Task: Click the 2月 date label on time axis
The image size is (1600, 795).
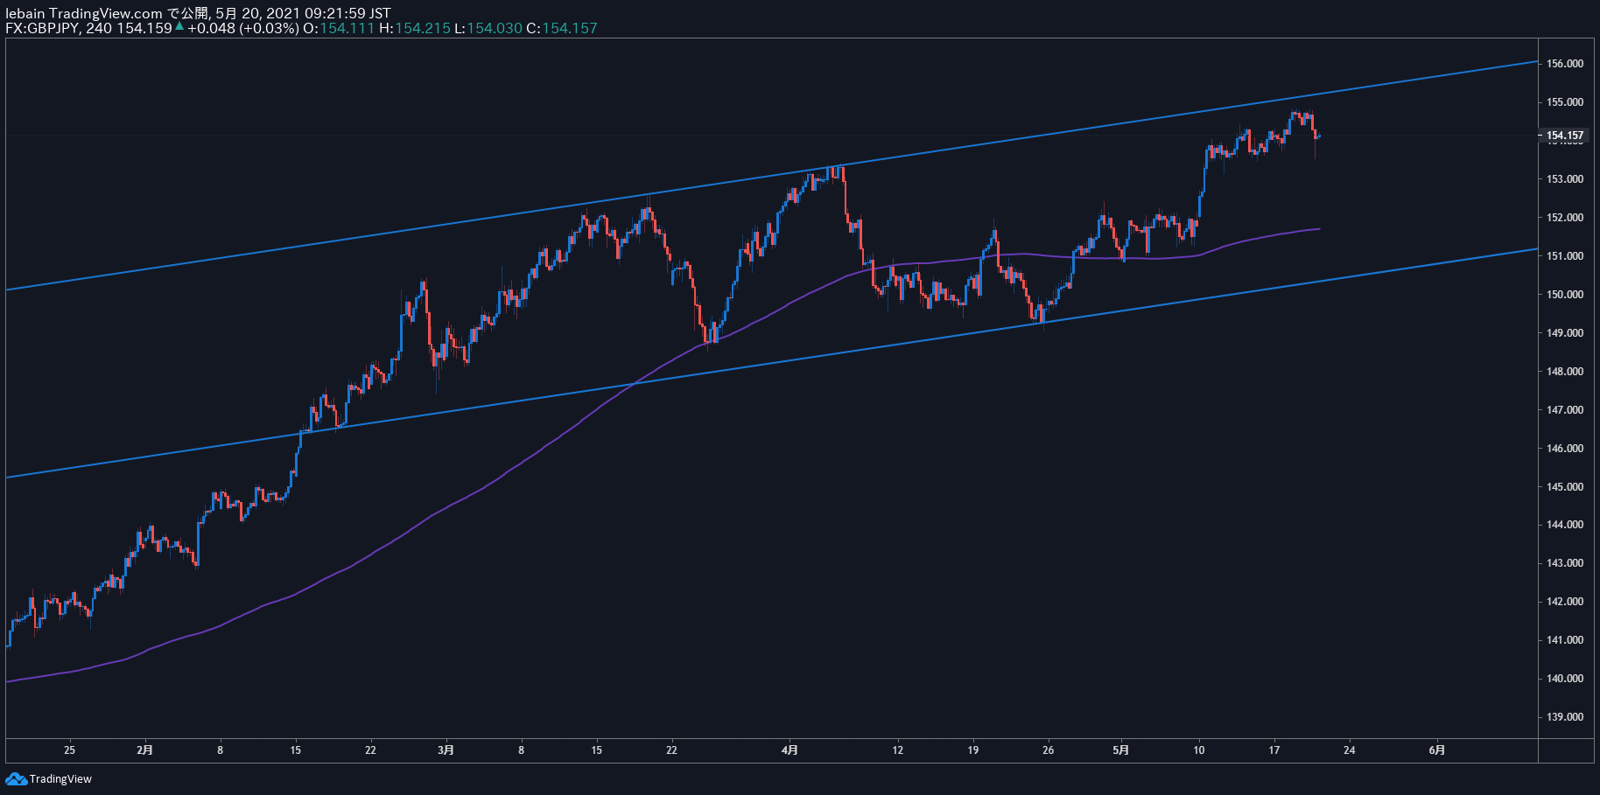Action: pyautogui.click(x=145, y=750)
